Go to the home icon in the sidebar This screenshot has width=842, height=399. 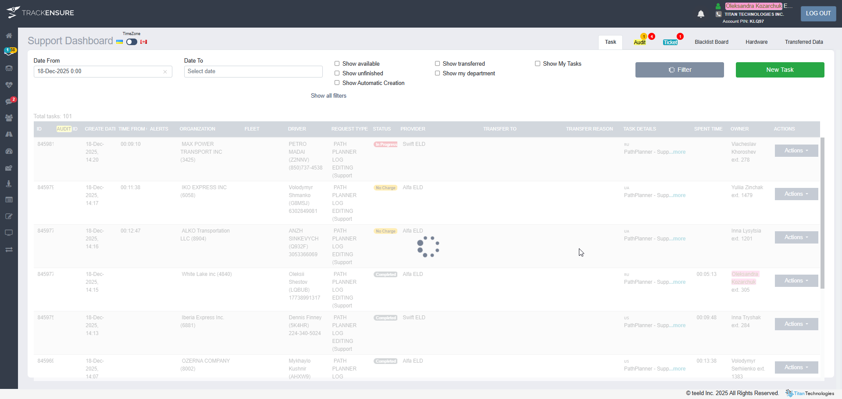tap(9, 35)
